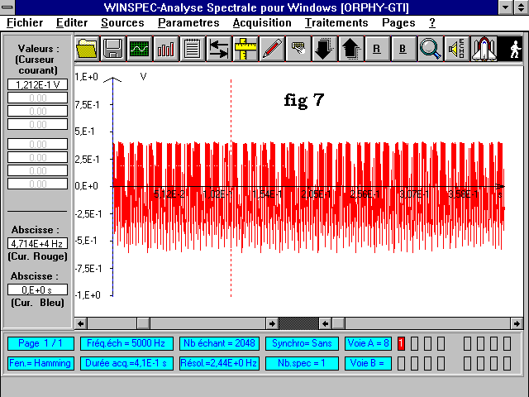Click the black up arrow icon
This screenshot has height=397, width=529.
[350, 49]
